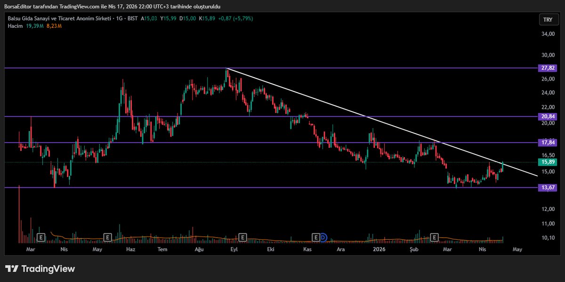Image resolution: width=565 pixels, height=282 pixels.
Task: Click the D dividend marker on timeline
Action: (323, 237)
